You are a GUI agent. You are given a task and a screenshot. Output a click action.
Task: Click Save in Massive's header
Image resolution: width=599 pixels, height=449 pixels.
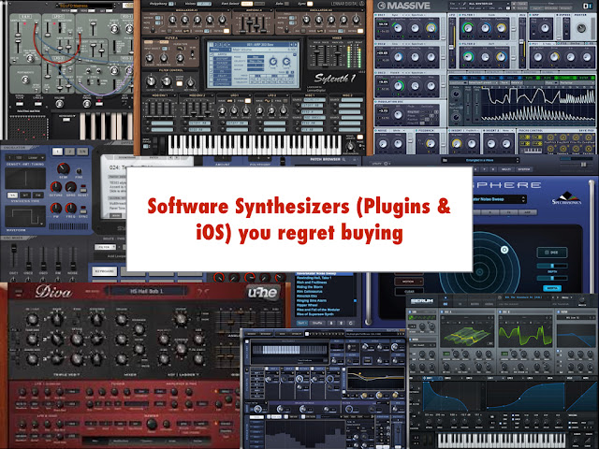tap(522, 4)
